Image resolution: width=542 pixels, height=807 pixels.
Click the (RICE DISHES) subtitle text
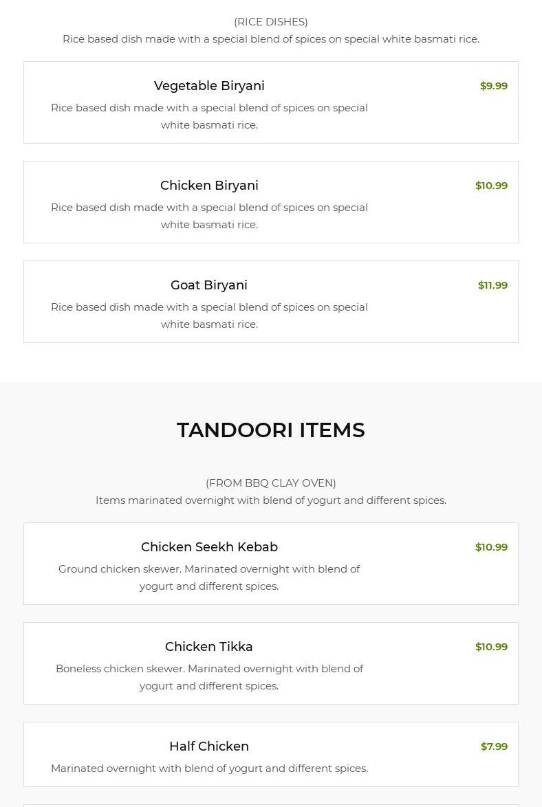click(271, 22)
